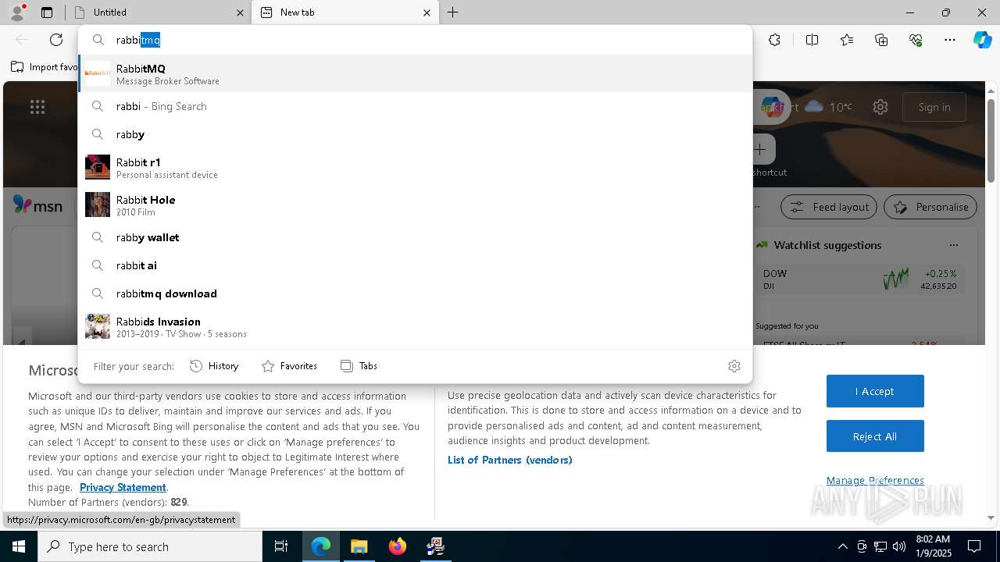Screen dimensions: 1000x562
Task: Select Rabbids Invasion suggestion
Action: pos(415,326)
